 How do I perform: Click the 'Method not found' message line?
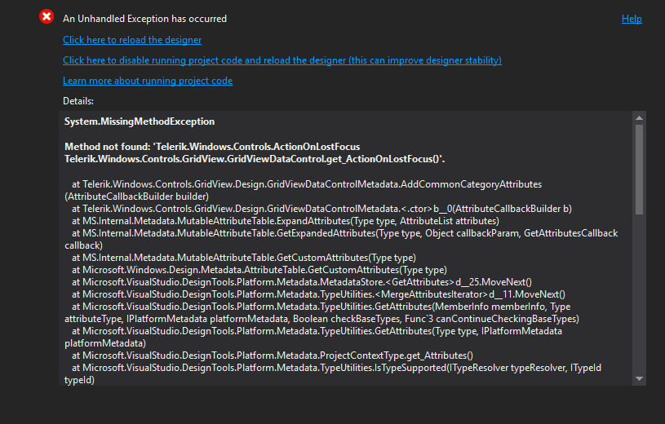[x=212, y=147]
